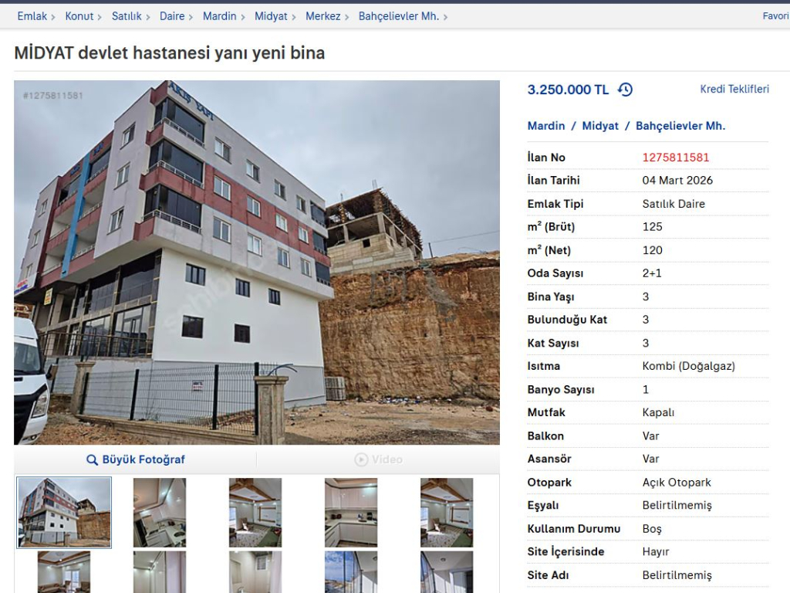Expand the chevron after Emlak breadcrumb
790x593 pixels.
(x=53, y=17)
